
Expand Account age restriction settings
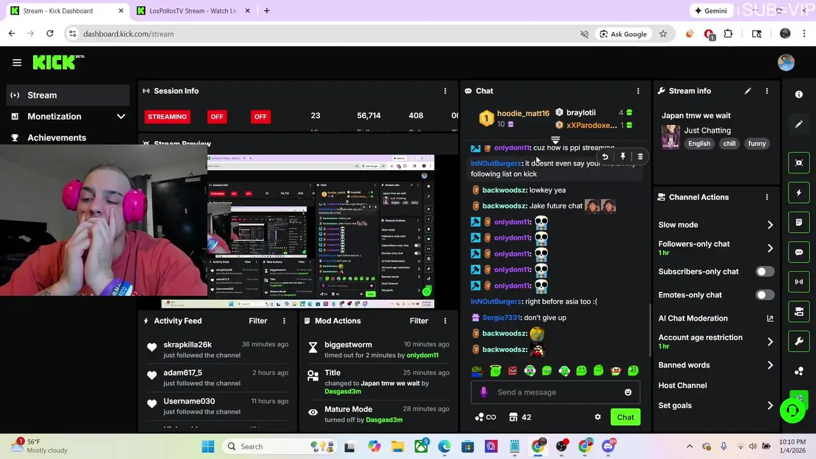pos(716,342)
